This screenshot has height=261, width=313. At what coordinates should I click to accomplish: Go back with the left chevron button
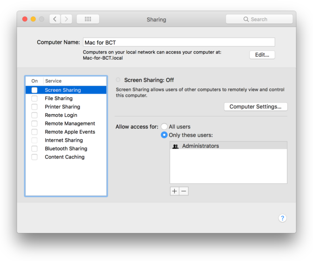pos(55,19)
